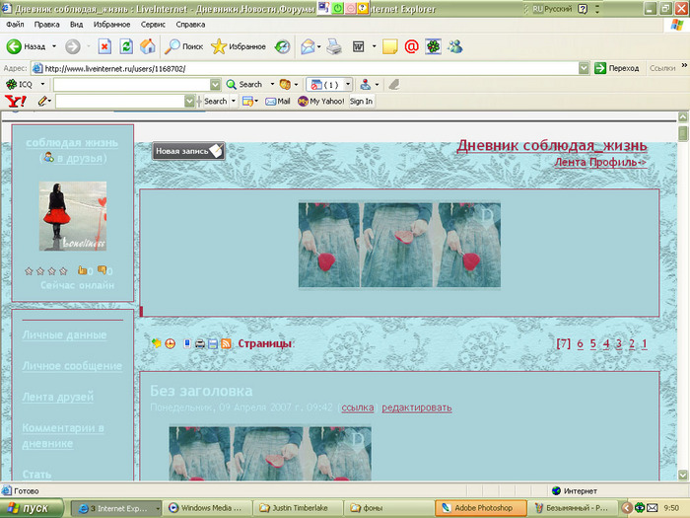Expand Yahoo Search button dropdown arrow
690x518 pixels.
[x=234, y=102]
